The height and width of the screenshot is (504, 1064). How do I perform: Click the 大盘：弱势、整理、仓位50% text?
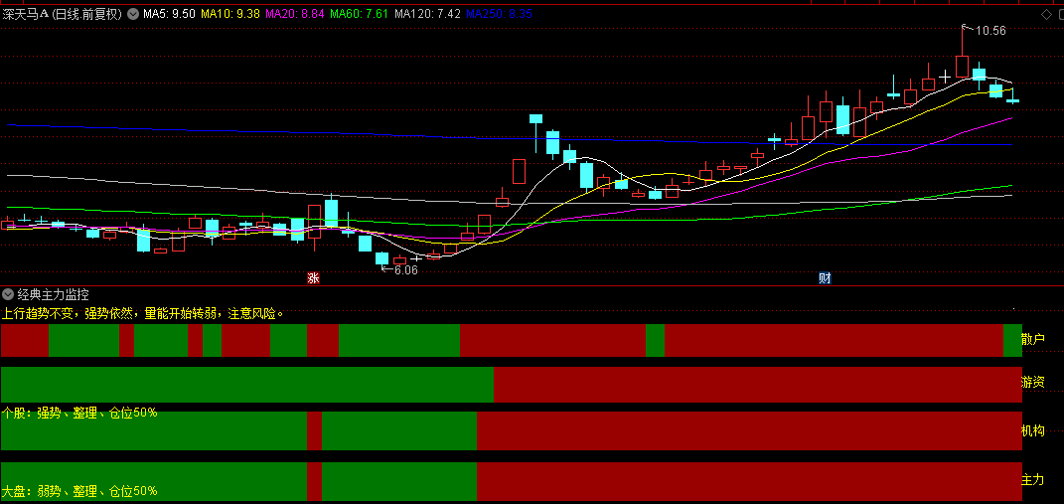click(79, 490)
